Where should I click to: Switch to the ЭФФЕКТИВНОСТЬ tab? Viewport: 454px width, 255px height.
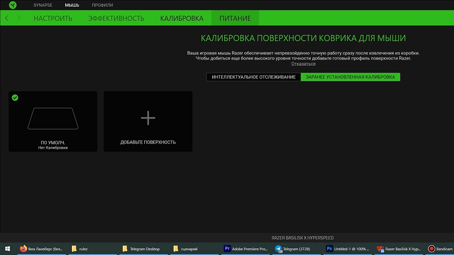(116, 18)
